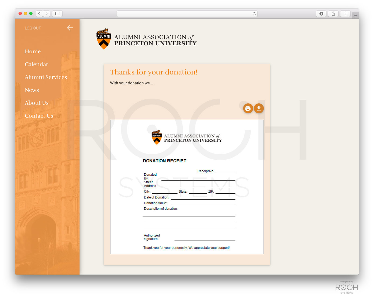
Task: Select Contact Us in sidebar
Action: click(39, 116)
